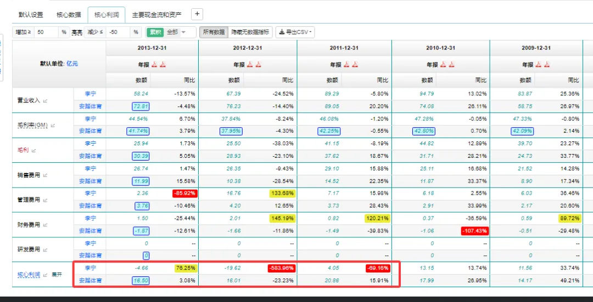Click the 2010-12-31 column header
This screenshot has width=593, height=302.
(440, 48)
